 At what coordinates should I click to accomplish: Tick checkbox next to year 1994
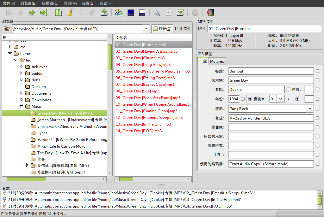click(x=243, y=99)
